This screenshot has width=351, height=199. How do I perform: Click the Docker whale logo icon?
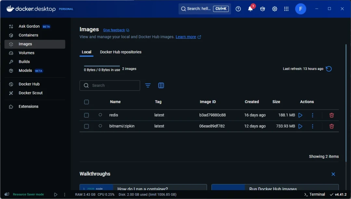click(10, 9)
